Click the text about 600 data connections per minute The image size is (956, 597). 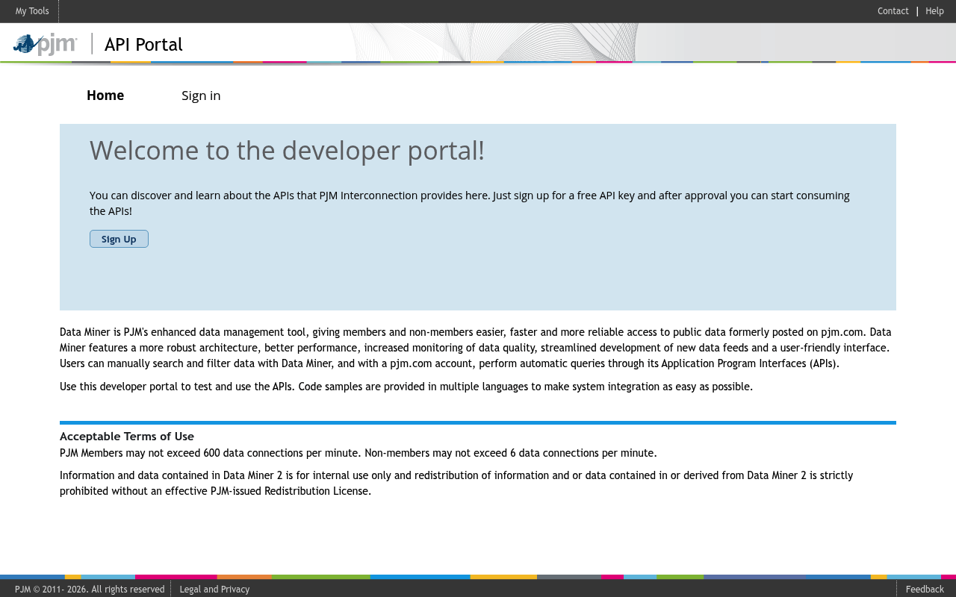(358, 453)
